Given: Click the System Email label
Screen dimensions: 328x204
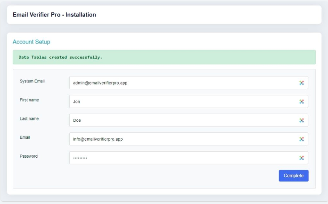Looking at the screenshot, I should (32, 81).
